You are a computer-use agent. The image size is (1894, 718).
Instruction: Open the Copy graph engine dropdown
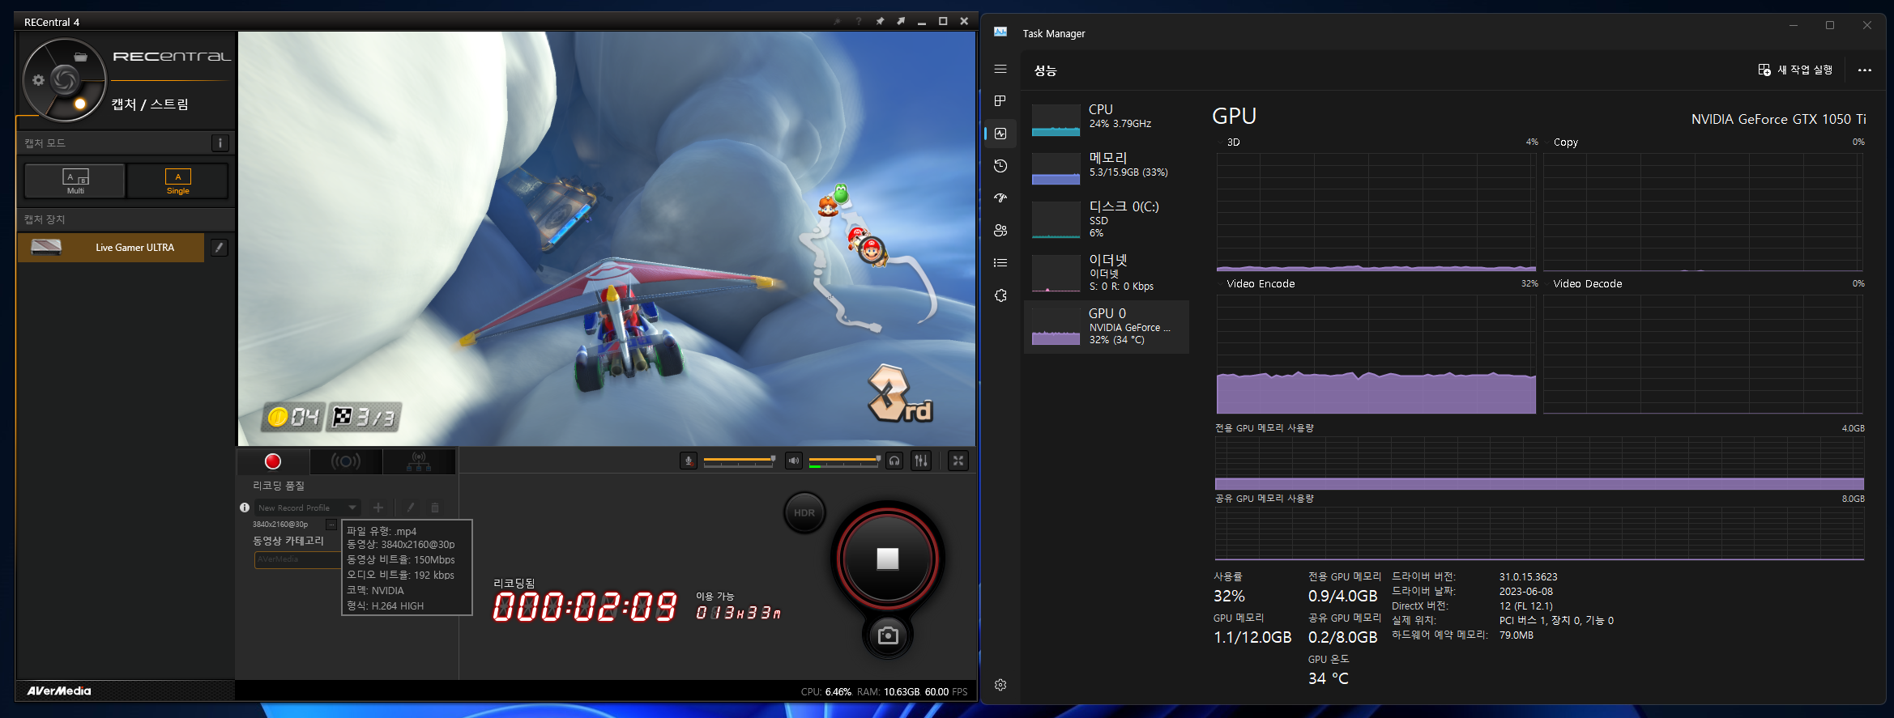1561,142
